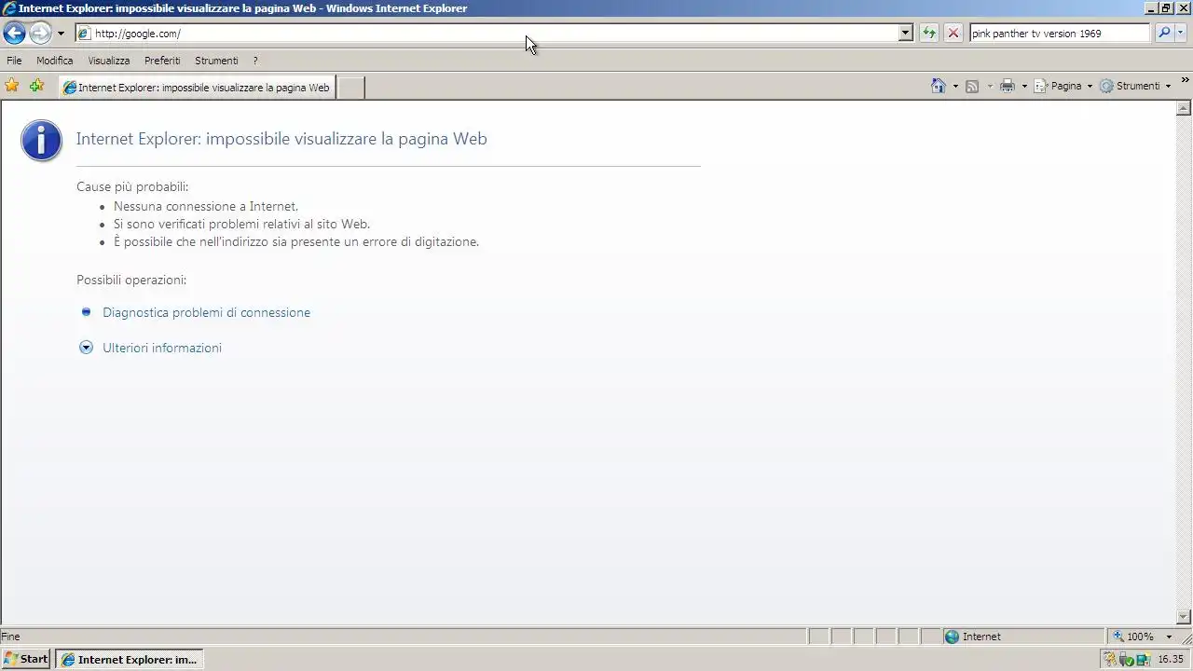The width and height of the screenshot is (1193, 671).
Task: Open the Favorites Center star icon
Action: [12, 86]
